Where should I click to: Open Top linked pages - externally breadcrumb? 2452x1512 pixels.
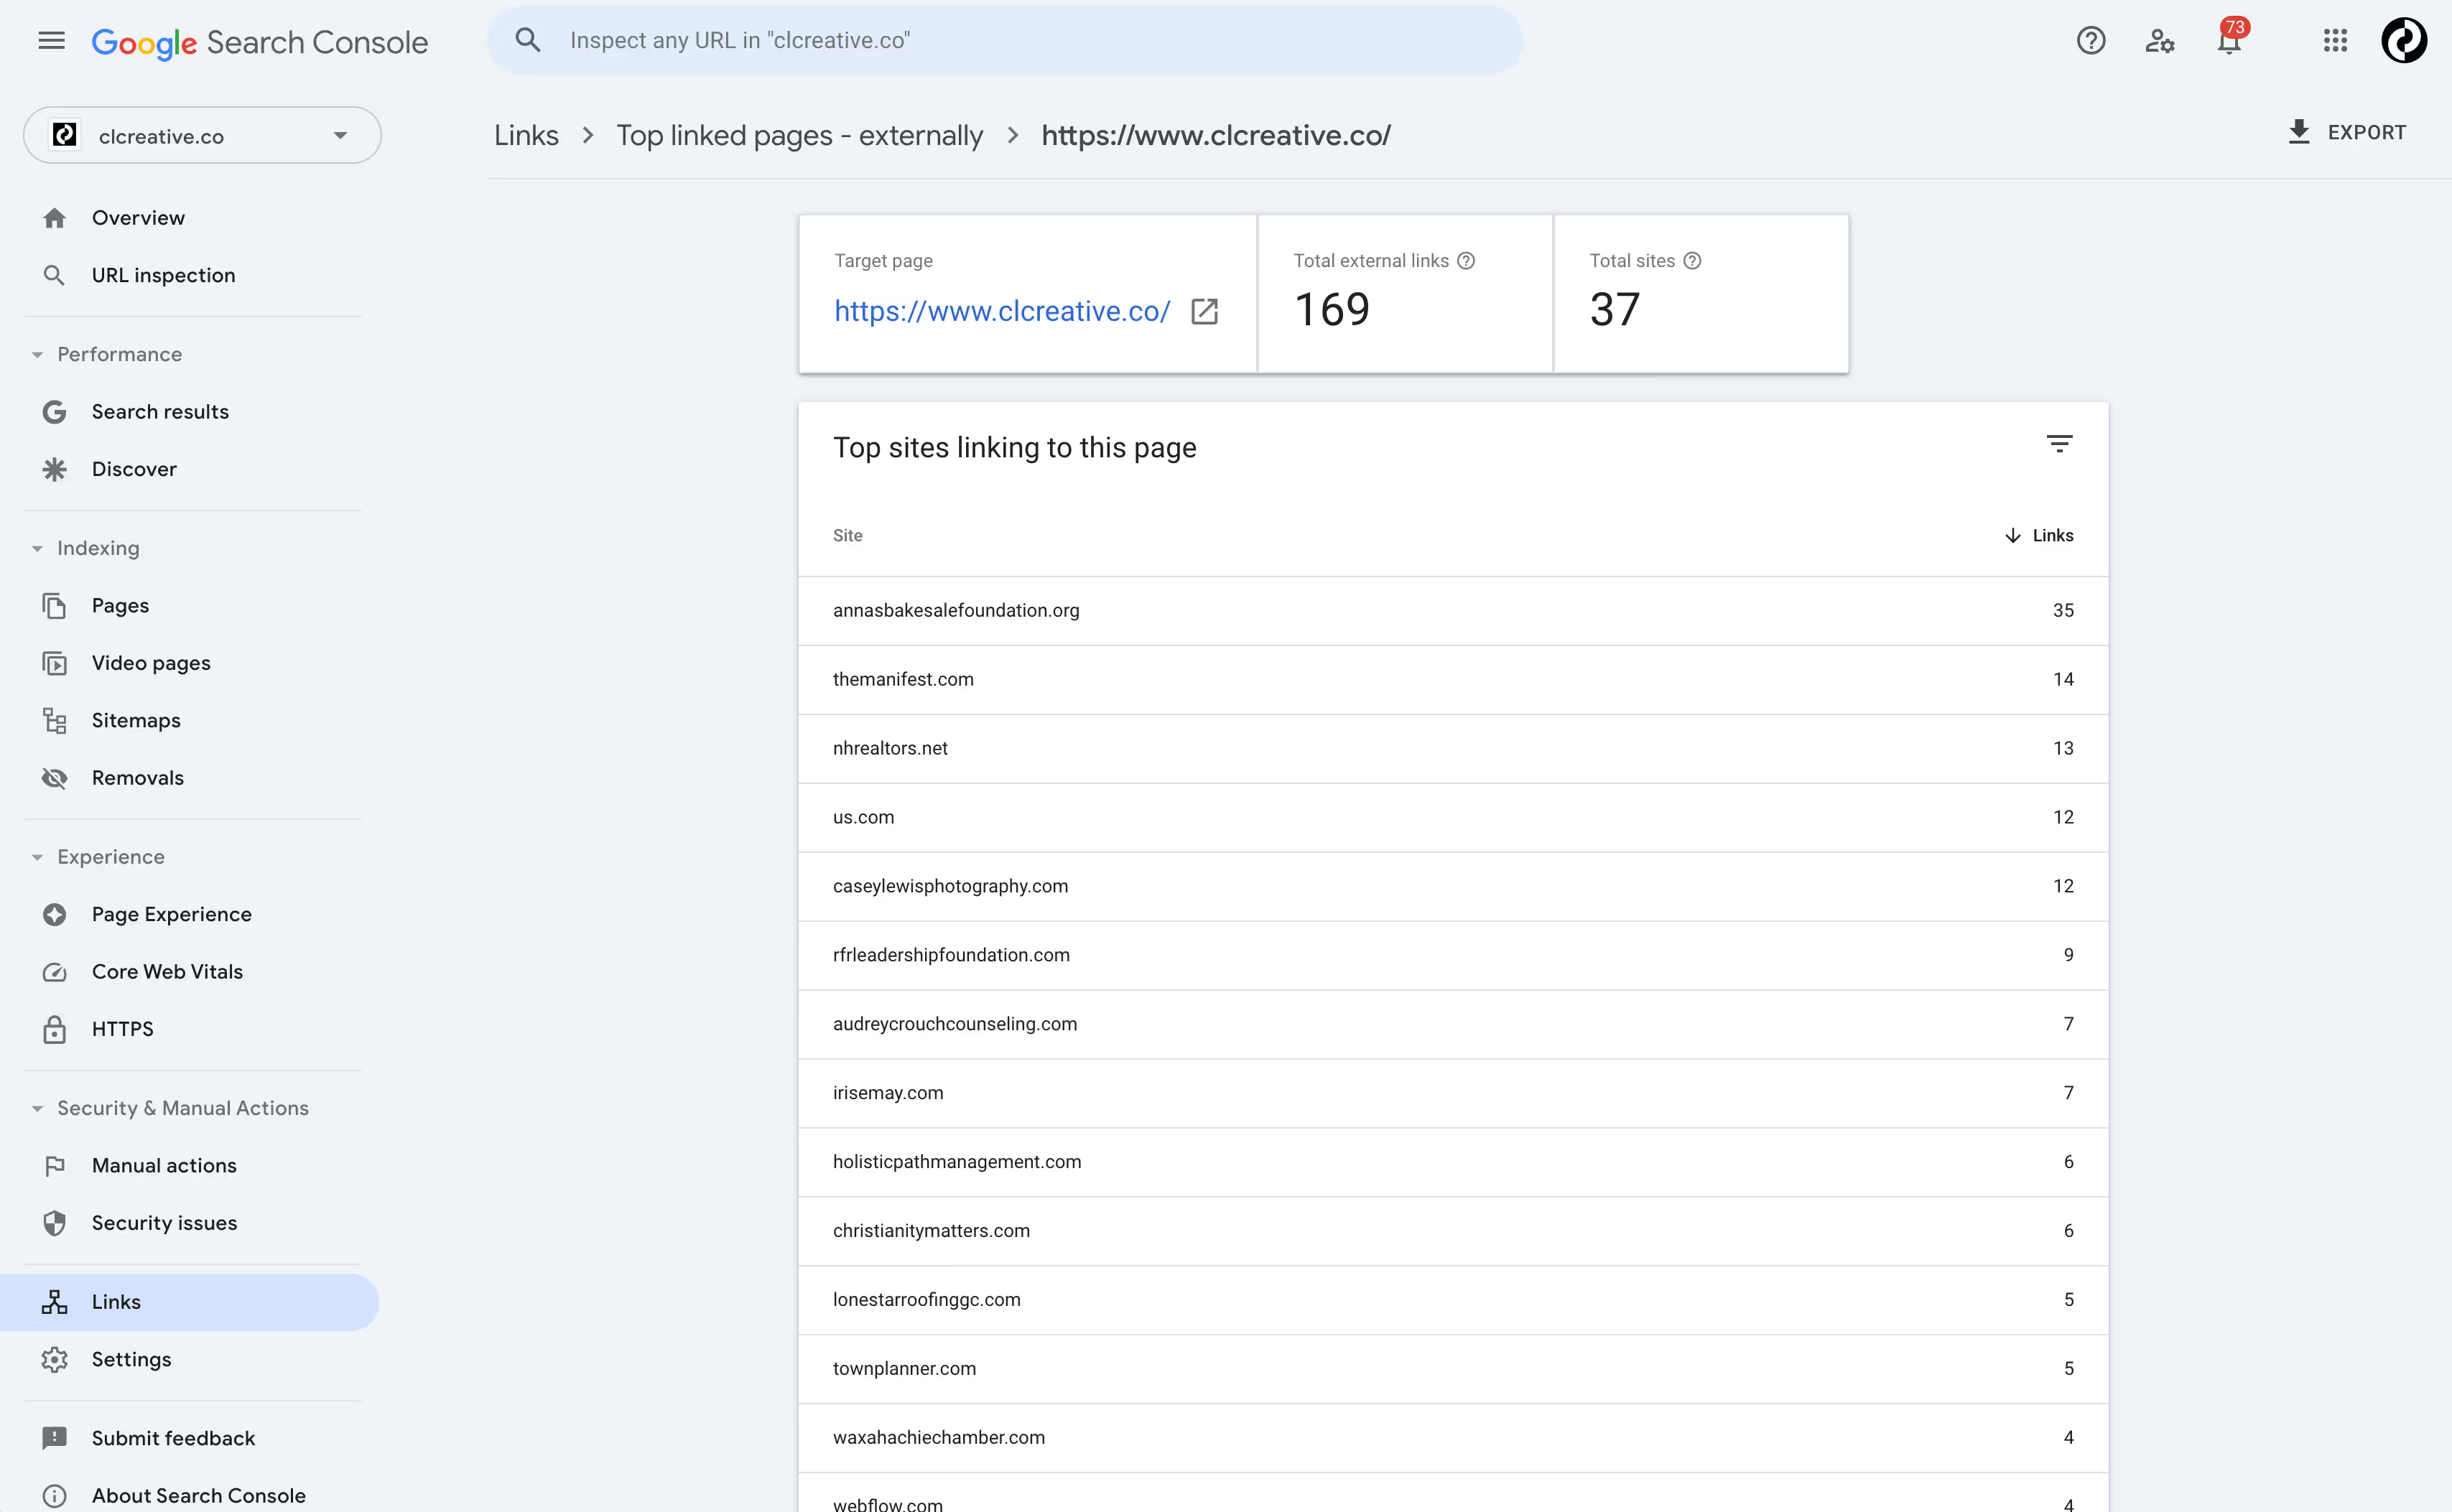(799, 135)
